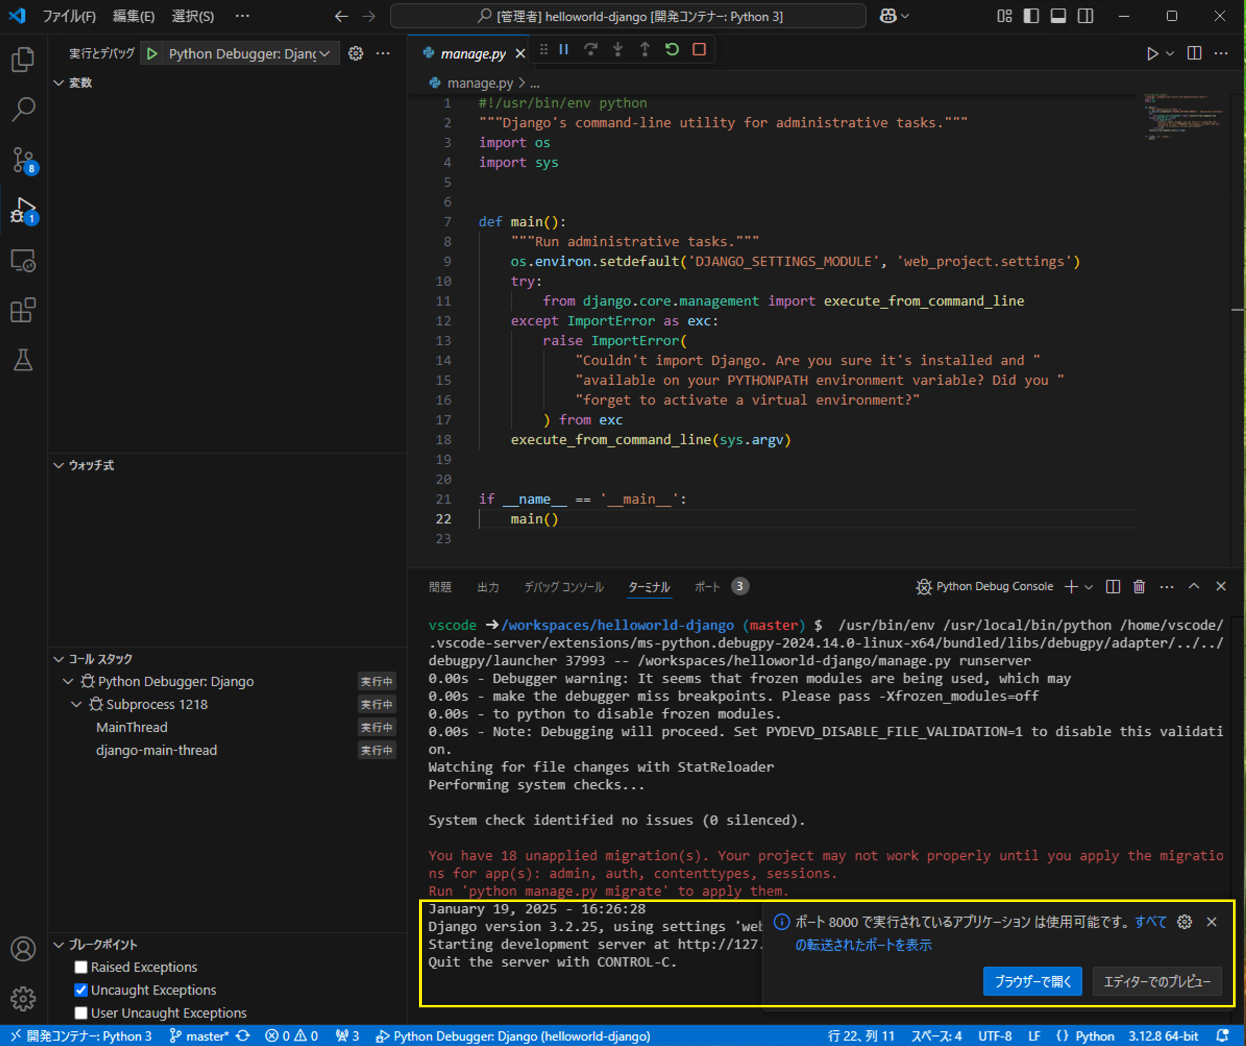The image size is (1246, 1046).
Task: Click Step Into in debug toolbar
Action: pyautogui.click(x=618, y=50)
